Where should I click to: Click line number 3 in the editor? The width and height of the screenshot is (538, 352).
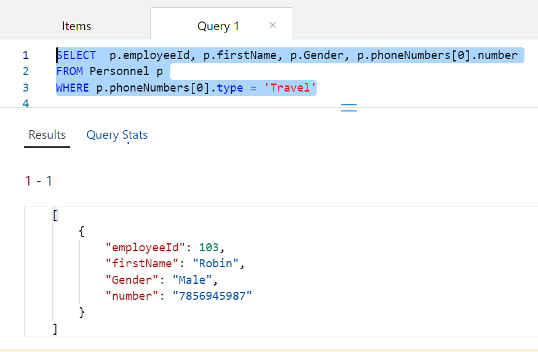[26, 88]
